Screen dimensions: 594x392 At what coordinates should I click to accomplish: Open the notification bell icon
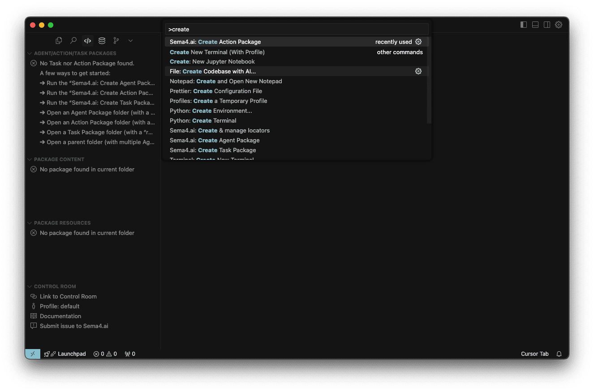(559, 354)
